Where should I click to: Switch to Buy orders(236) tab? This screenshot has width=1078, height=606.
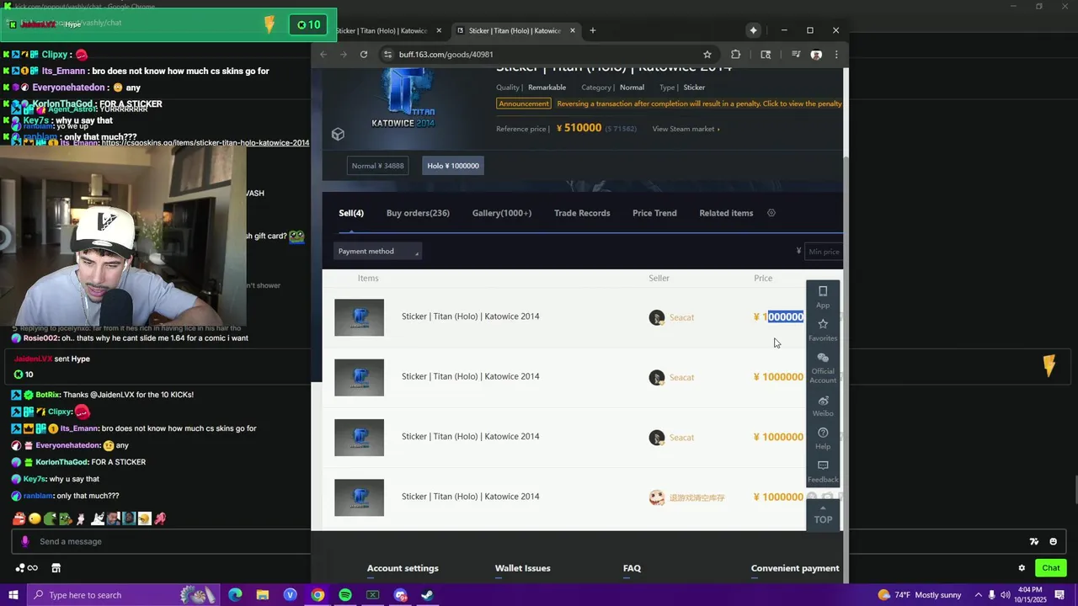418,213
